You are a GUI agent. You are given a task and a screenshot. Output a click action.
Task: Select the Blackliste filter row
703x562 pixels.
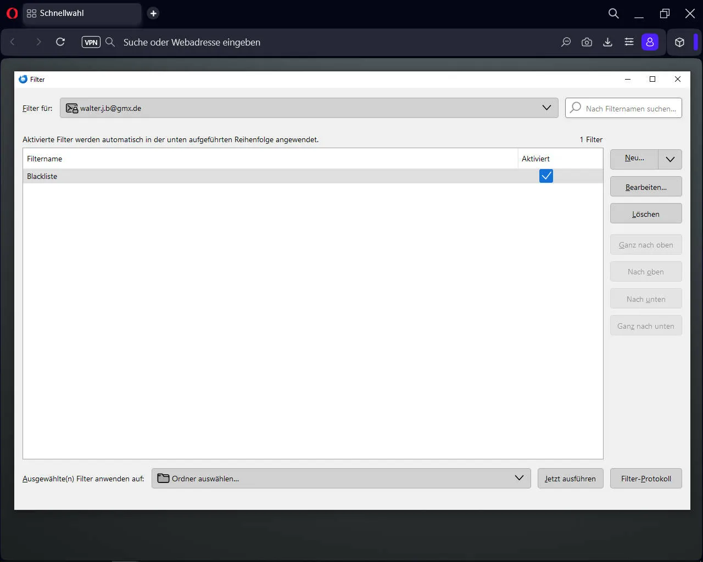[x=313, y=176]
